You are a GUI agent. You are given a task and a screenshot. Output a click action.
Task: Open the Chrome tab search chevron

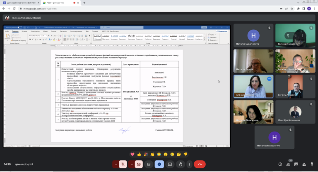click(x=298, y=3)
